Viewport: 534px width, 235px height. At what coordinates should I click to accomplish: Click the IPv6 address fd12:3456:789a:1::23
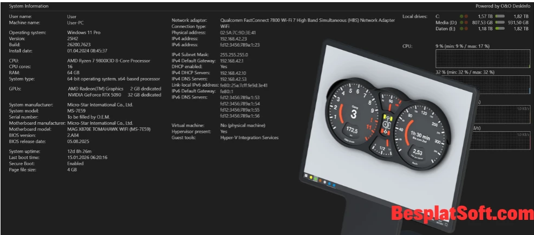pyautogui.click(x=240, y=44)
